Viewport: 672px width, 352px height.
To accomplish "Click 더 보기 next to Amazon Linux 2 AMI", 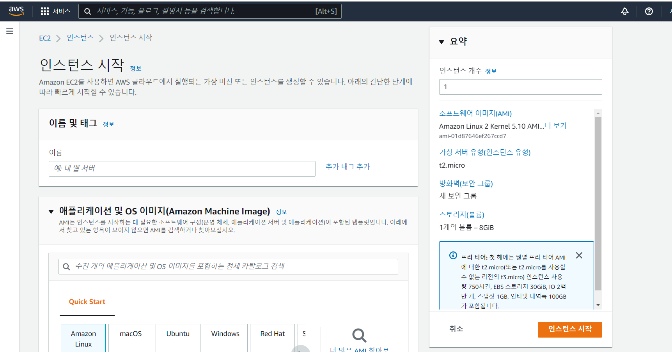I will [556, 126].
